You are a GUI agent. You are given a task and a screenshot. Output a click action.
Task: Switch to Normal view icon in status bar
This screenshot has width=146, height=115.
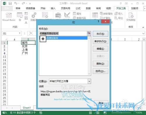(x=91, y=113)
